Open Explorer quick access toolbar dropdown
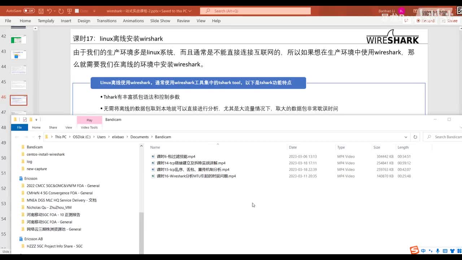Screen dimensions: 462x260 pos(36,120)
